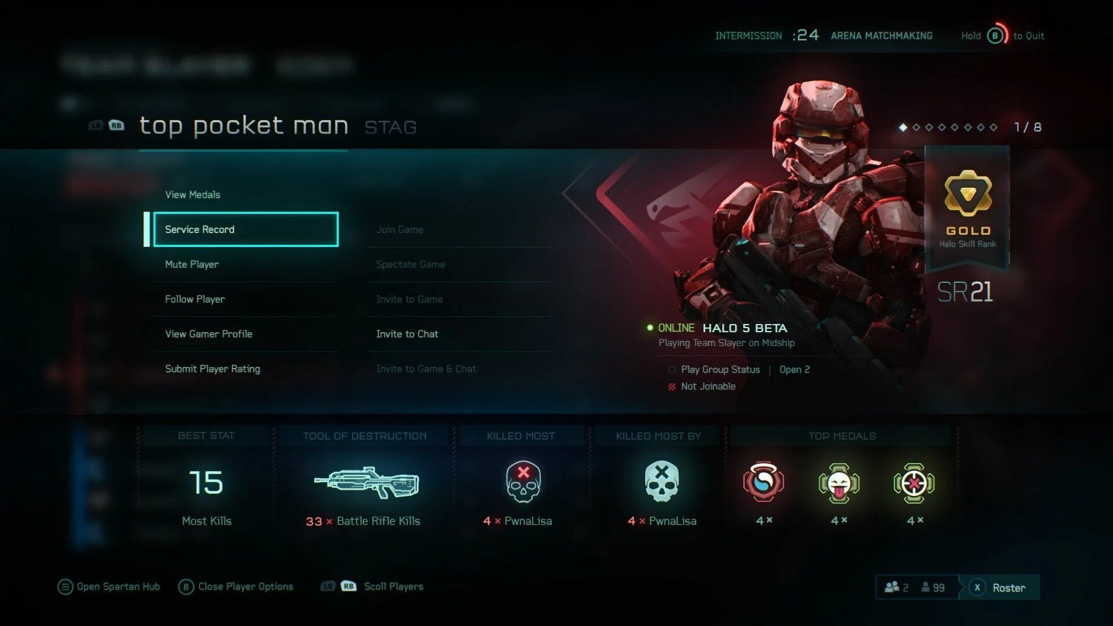
Task: Select the crosshair top medal icon
Action: tap(914, 483)
